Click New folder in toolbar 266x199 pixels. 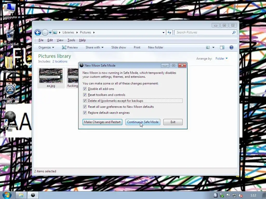[x=156, y=47]
